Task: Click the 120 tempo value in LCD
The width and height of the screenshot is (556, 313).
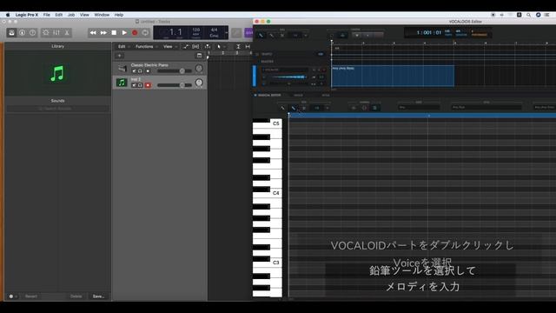Action: [196, 30]
